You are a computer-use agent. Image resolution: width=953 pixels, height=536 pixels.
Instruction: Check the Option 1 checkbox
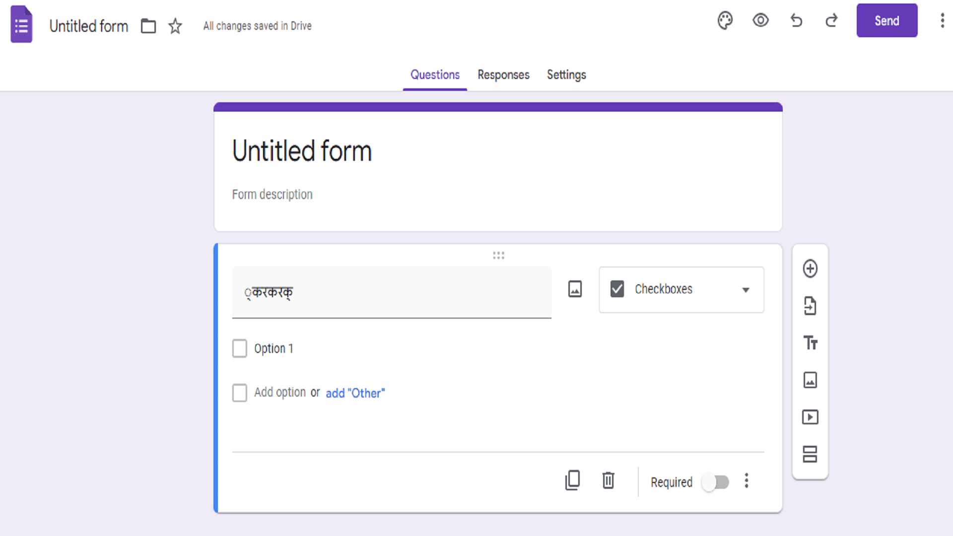240,348
